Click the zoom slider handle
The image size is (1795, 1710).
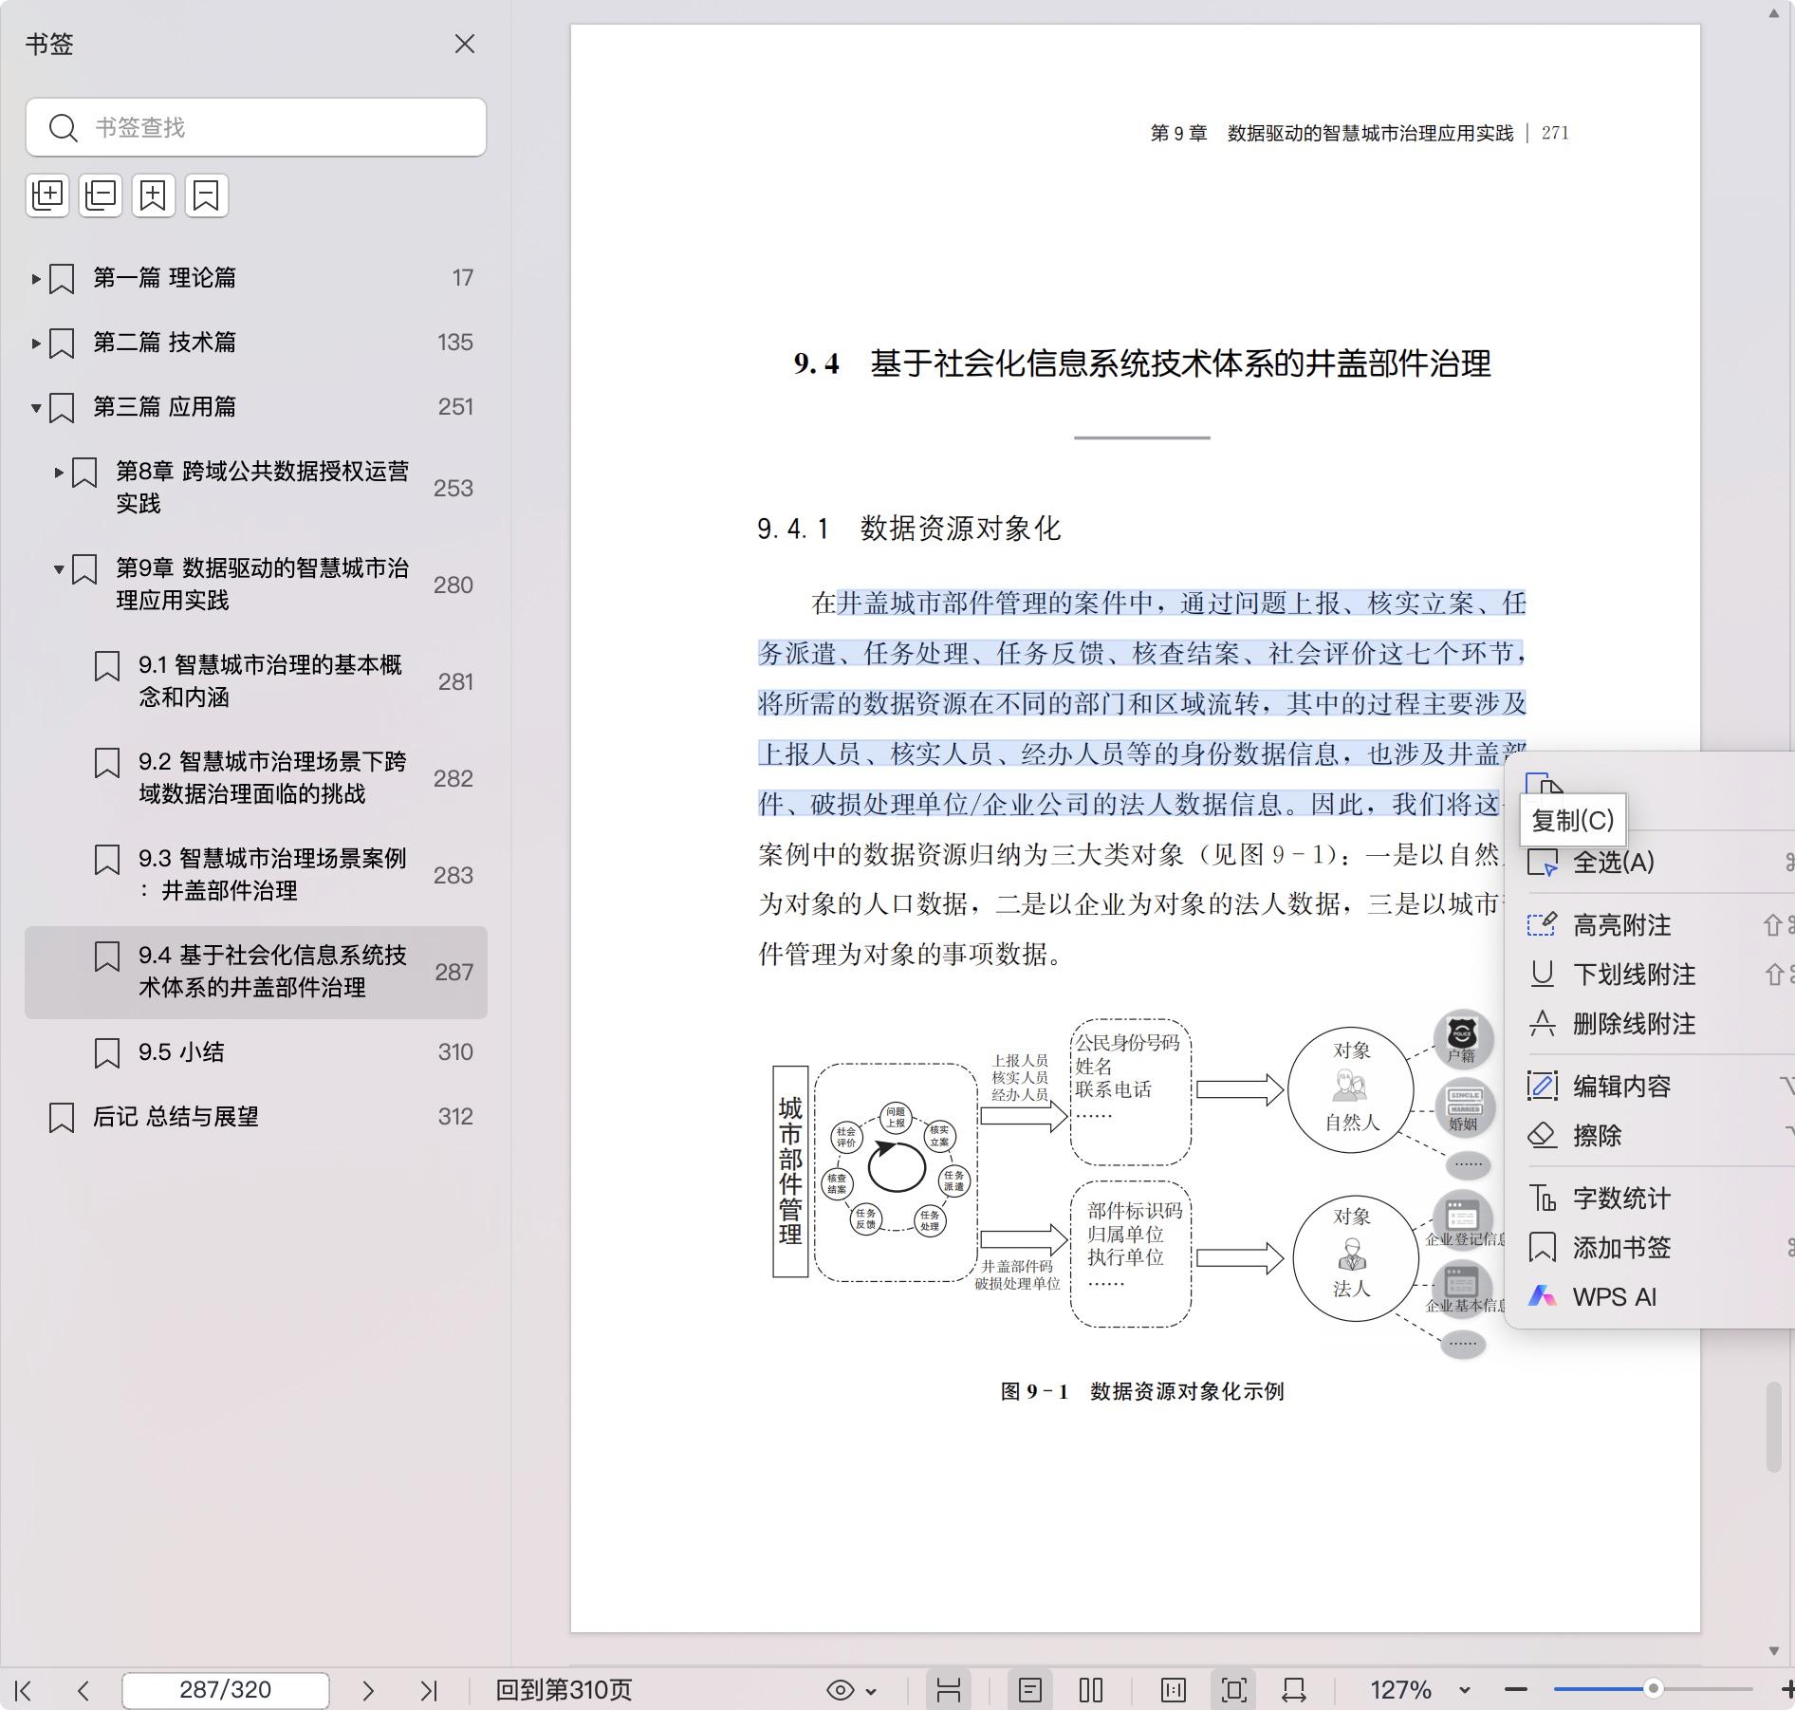[1653, 1689]
